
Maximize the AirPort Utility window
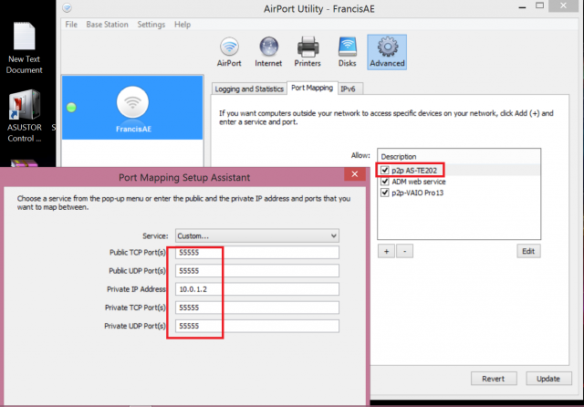pyautogui.click(x=539, y=6)
